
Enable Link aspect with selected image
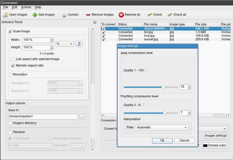click(13, 59)
